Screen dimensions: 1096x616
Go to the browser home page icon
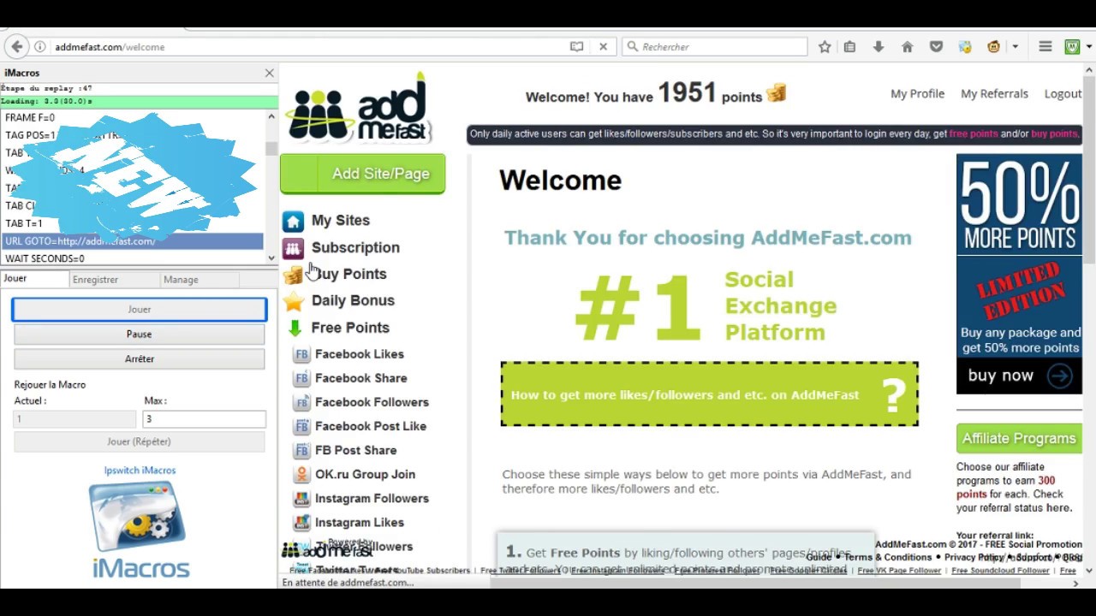point(908,47)
